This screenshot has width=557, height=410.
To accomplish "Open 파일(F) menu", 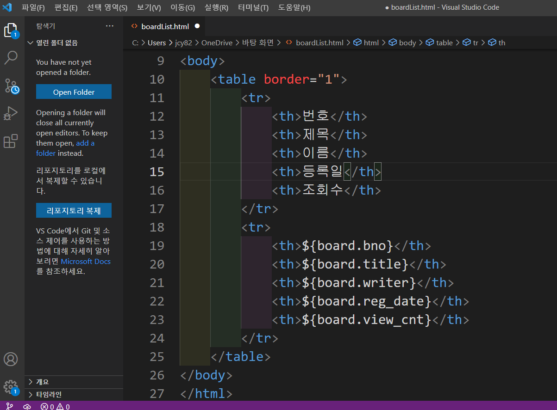I will tap(33, 7).
